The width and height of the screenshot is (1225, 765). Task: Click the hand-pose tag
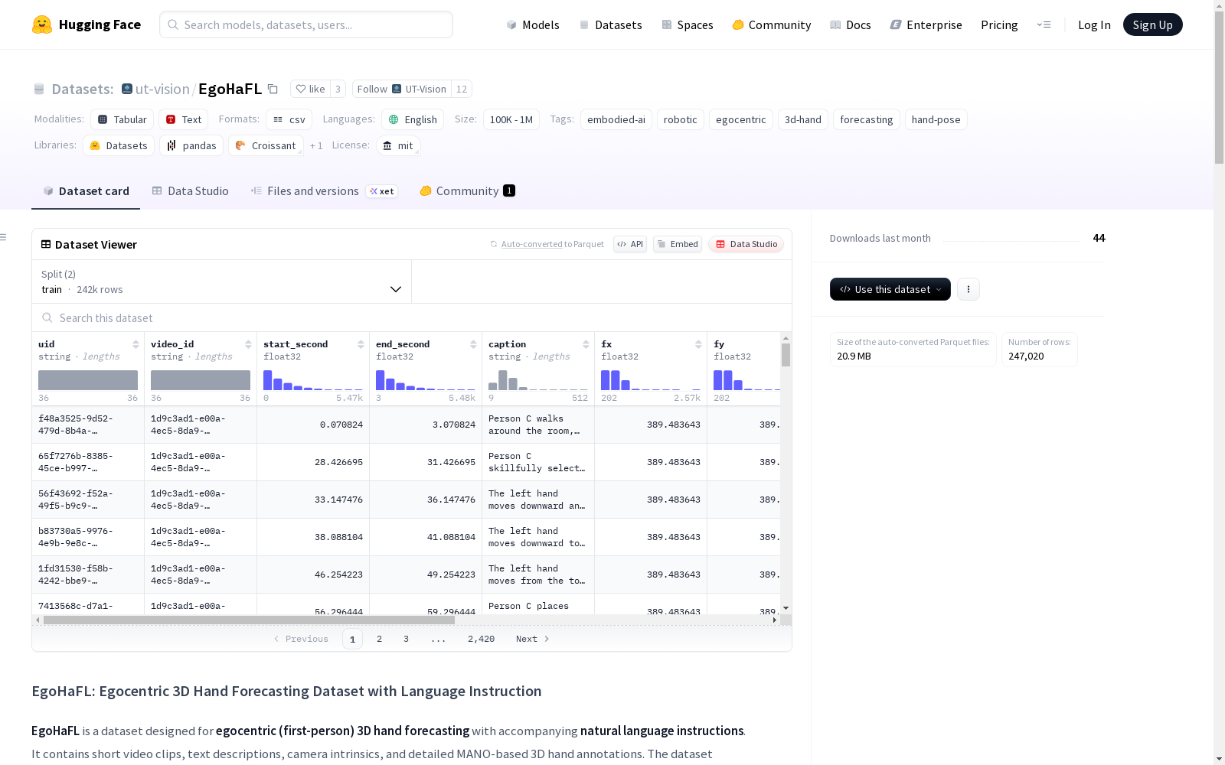click(936, 119)
